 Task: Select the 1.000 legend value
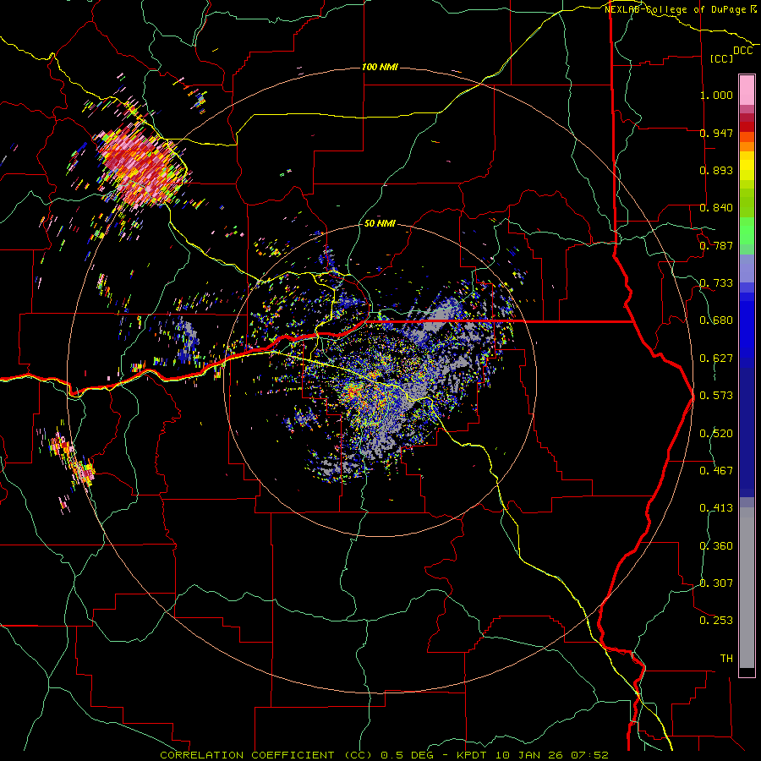coord(716,95)
